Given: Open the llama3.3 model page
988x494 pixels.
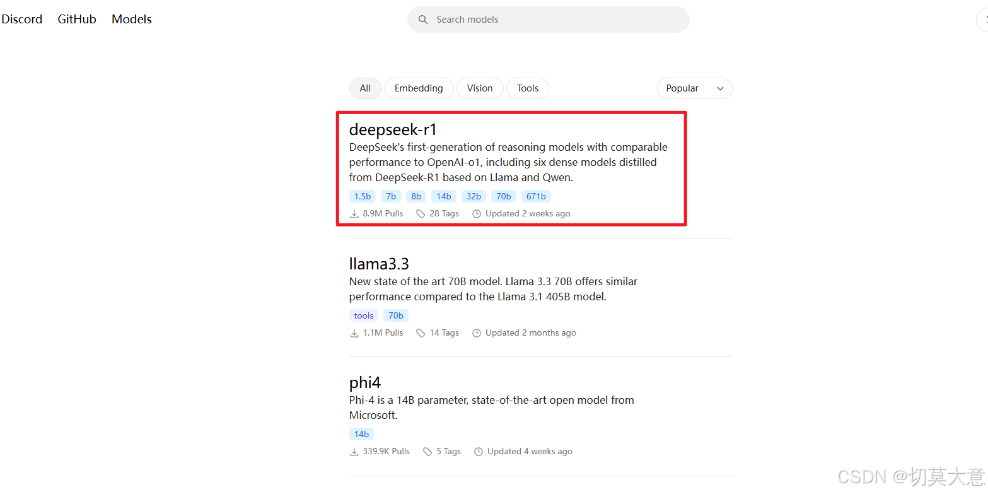Looking at the screenshot, I should click(x=379, y=264).
